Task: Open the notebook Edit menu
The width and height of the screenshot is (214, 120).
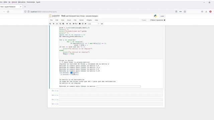Action: pyautogui.click(x=57, y=20)
